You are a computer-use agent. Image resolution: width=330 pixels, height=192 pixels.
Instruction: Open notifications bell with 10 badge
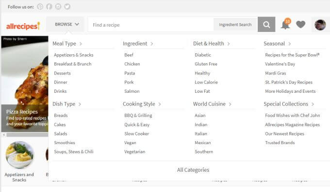pyautogui.click(x=285, y=24)
